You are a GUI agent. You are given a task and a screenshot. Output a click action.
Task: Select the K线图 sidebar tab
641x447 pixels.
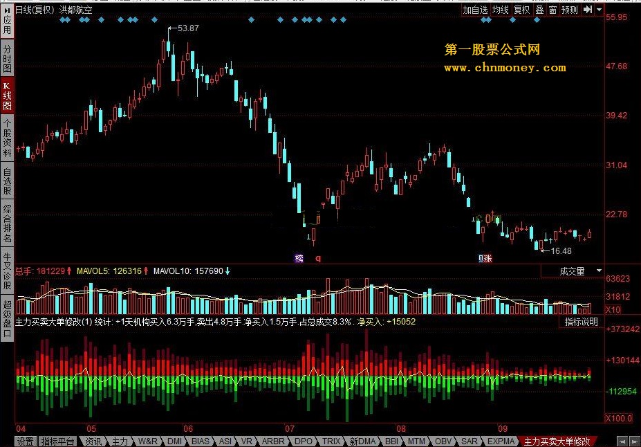tap(7, 95)
